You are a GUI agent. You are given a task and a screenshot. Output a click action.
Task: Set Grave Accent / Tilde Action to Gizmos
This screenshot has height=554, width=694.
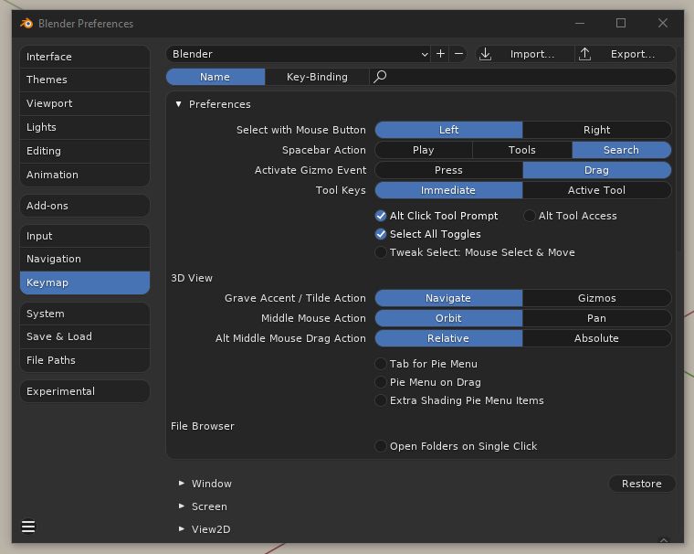[596, 298]
